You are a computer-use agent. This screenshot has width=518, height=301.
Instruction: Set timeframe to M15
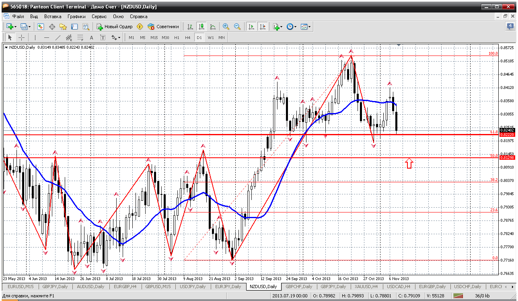pyautogui.click(x=154, y=37)
